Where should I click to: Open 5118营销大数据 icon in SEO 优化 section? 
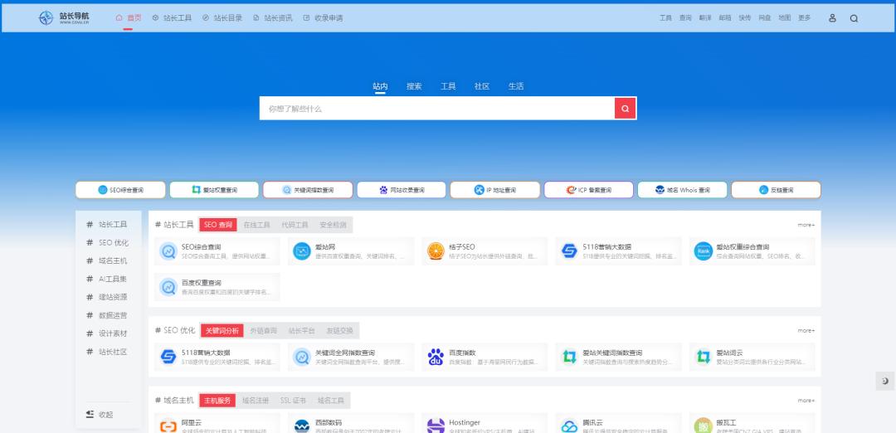168,357
